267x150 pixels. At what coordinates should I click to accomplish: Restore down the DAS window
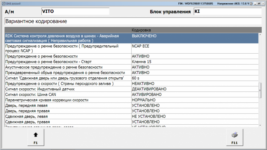(259, 3)
